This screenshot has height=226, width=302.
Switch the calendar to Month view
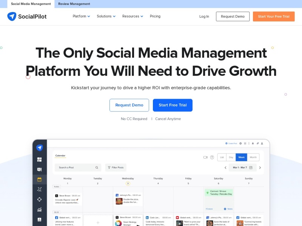click(253, 157)
